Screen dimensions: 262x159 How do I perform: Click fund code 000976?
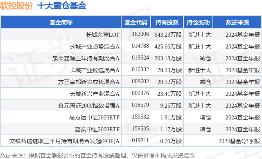[140, 93]
